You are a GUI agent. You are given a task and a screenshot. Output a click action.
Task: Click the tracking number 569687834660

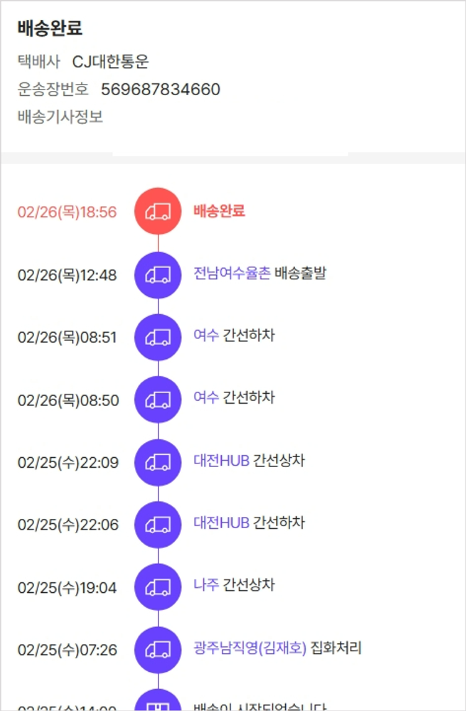point(160,90)
